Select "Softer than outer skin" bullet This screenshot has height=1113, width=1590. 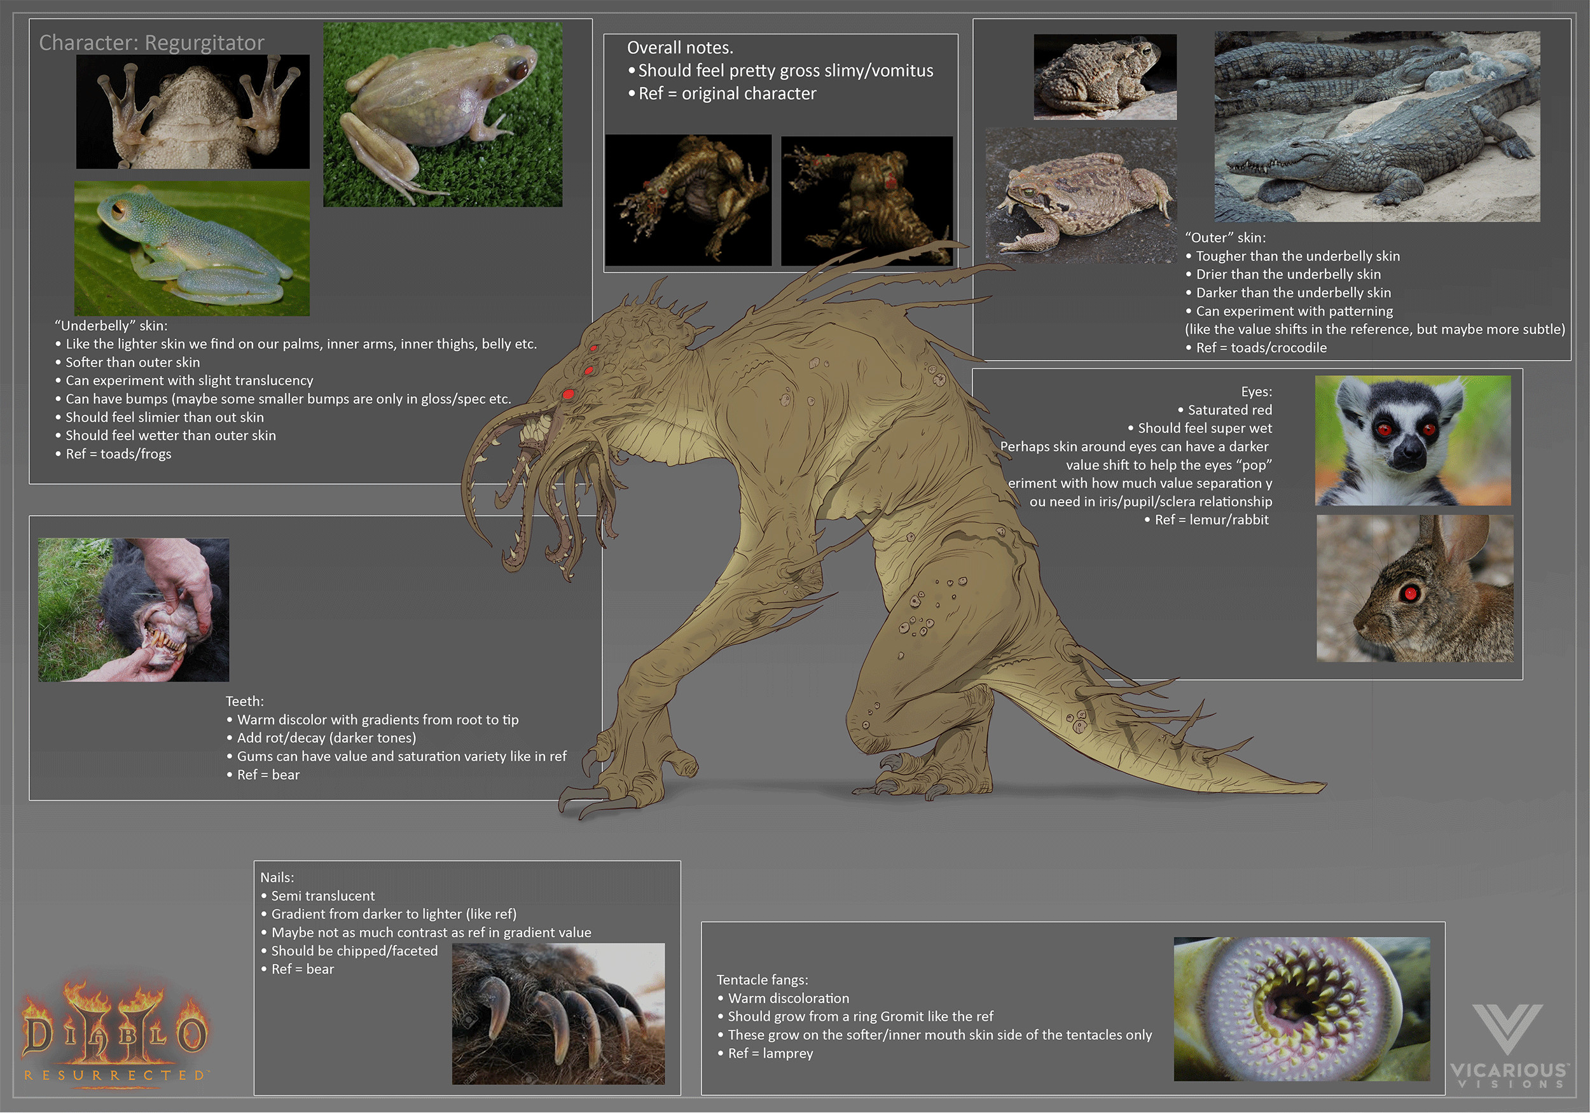point(127,363)
